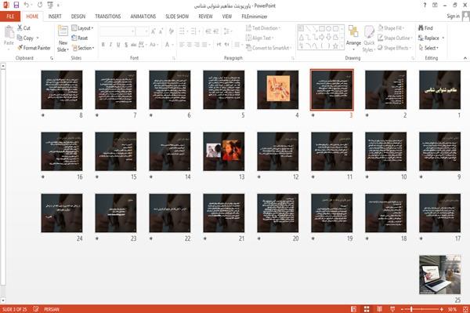Switch to Normal view in status bar

pyautogui.click(x=354, y=309)
